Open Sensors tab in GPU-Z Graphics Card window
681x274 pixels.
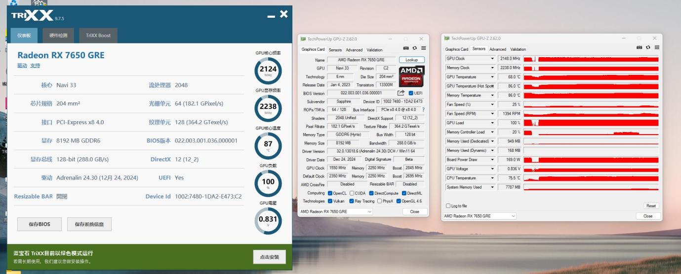click(x=335, y=50)
